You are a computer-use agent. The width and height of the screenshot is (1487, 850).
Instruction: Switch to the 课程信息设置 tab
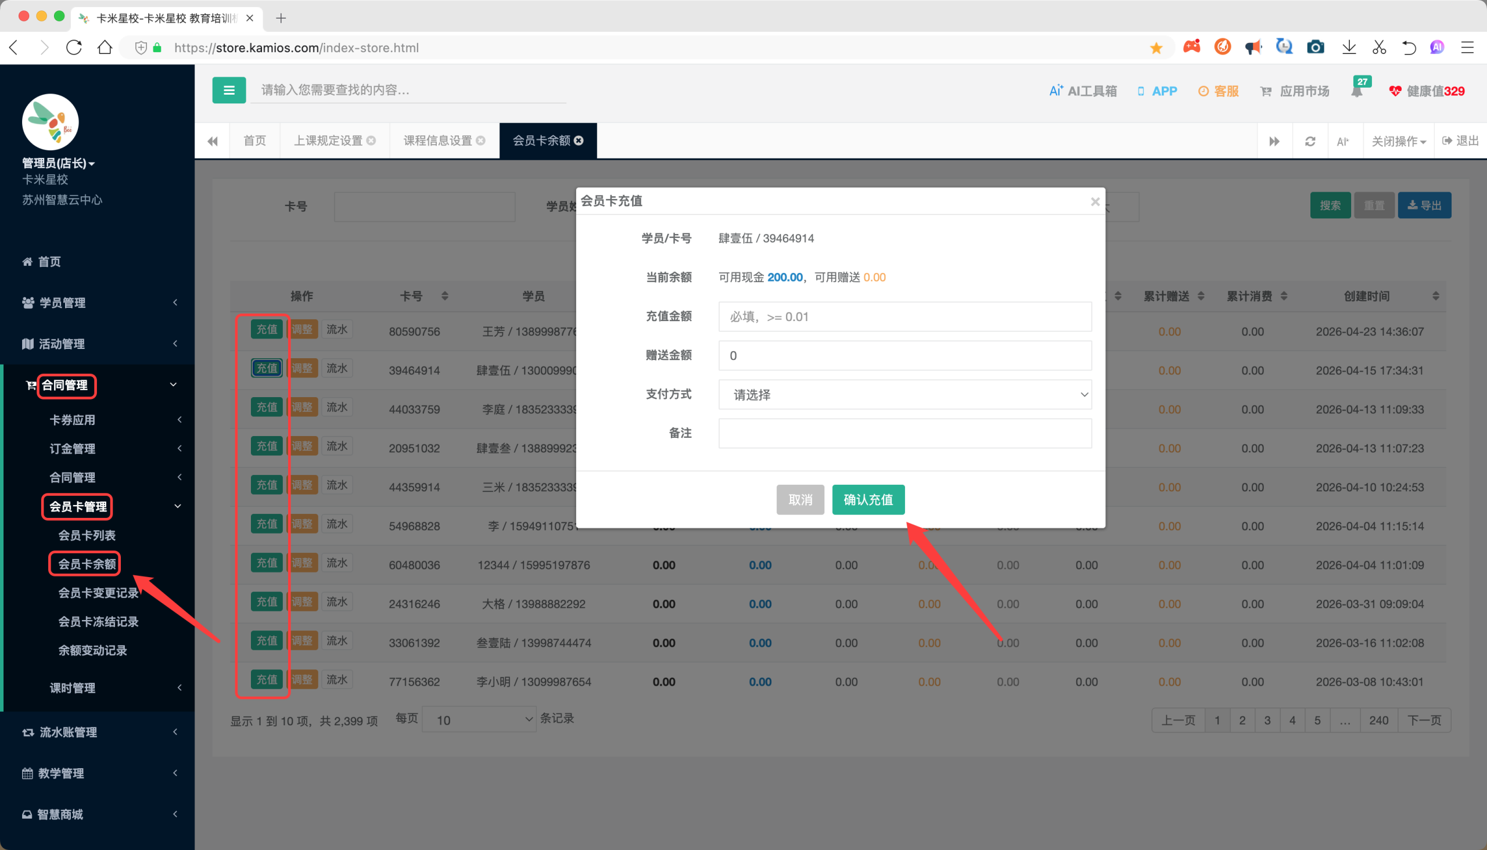pyautogui.click(x=437, y=141)
